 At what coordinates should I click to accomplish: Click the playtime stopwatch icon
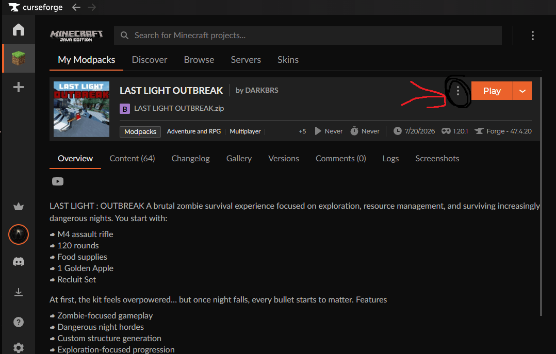[354, 131]
